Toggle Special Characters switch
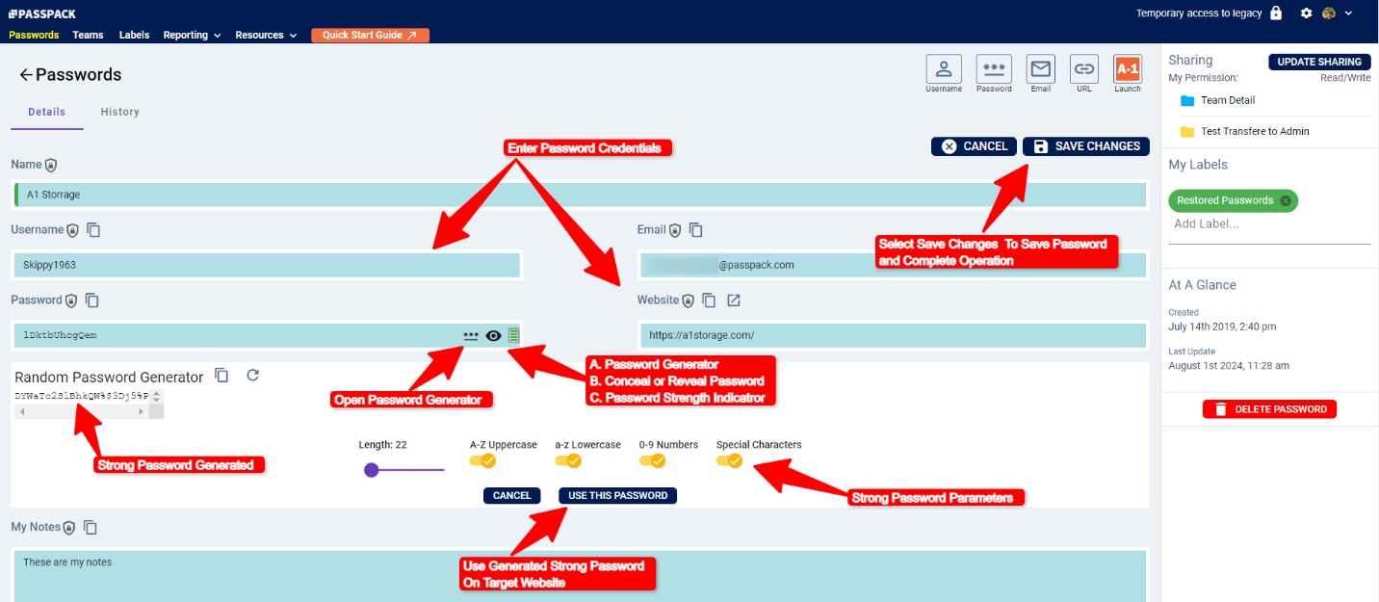Viewport: 1379px width, 602px height. tap(729, 461)
